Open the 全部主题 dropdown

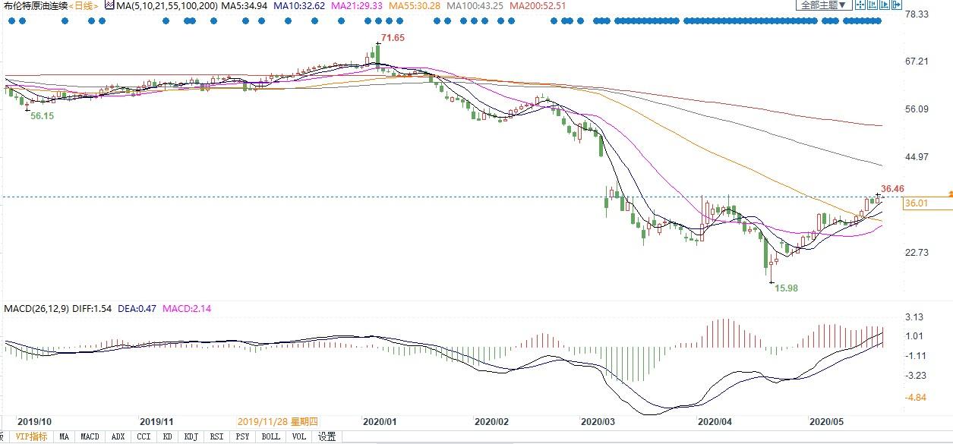[822, 5]
